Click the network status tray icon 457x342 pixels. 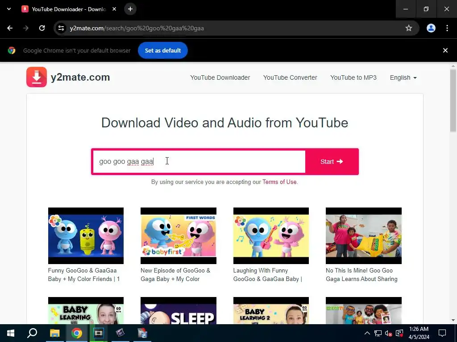[x=378, y=333]
